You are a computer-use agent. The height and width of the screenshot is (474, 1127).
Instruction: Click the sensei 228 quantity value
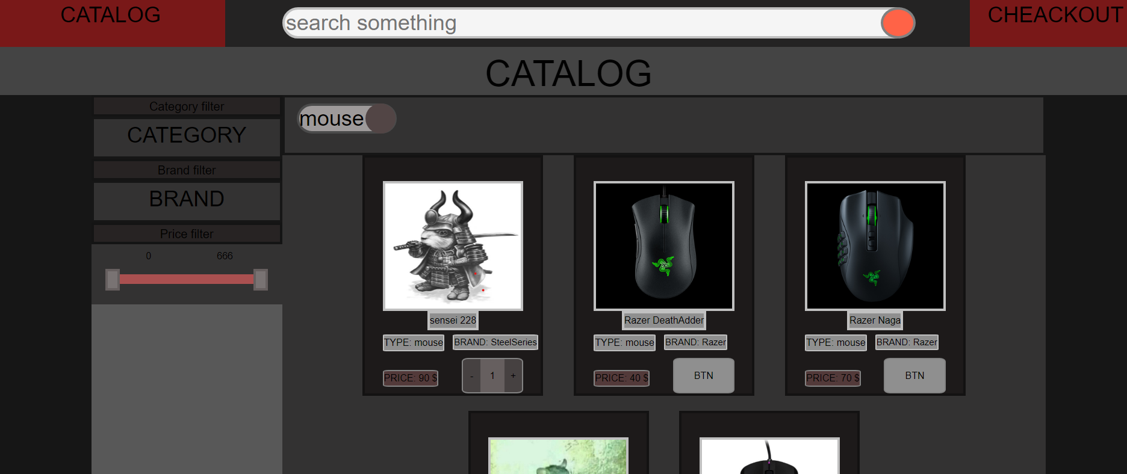492,376
